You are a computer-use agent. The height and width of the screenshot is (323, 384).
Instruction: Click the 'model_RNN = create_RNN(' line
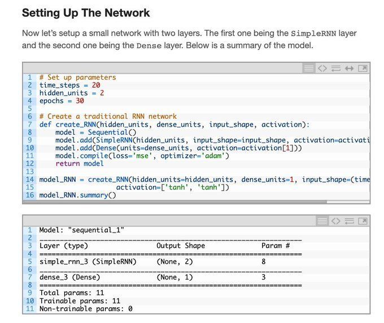[x=204, y=180]
